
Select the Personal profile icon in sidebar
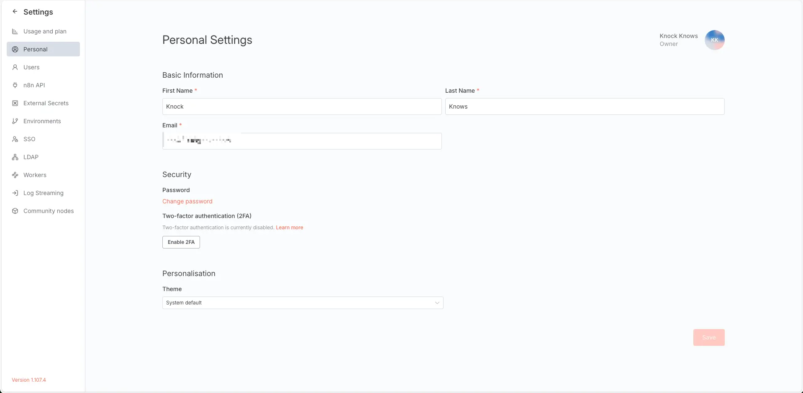[15, 49]
